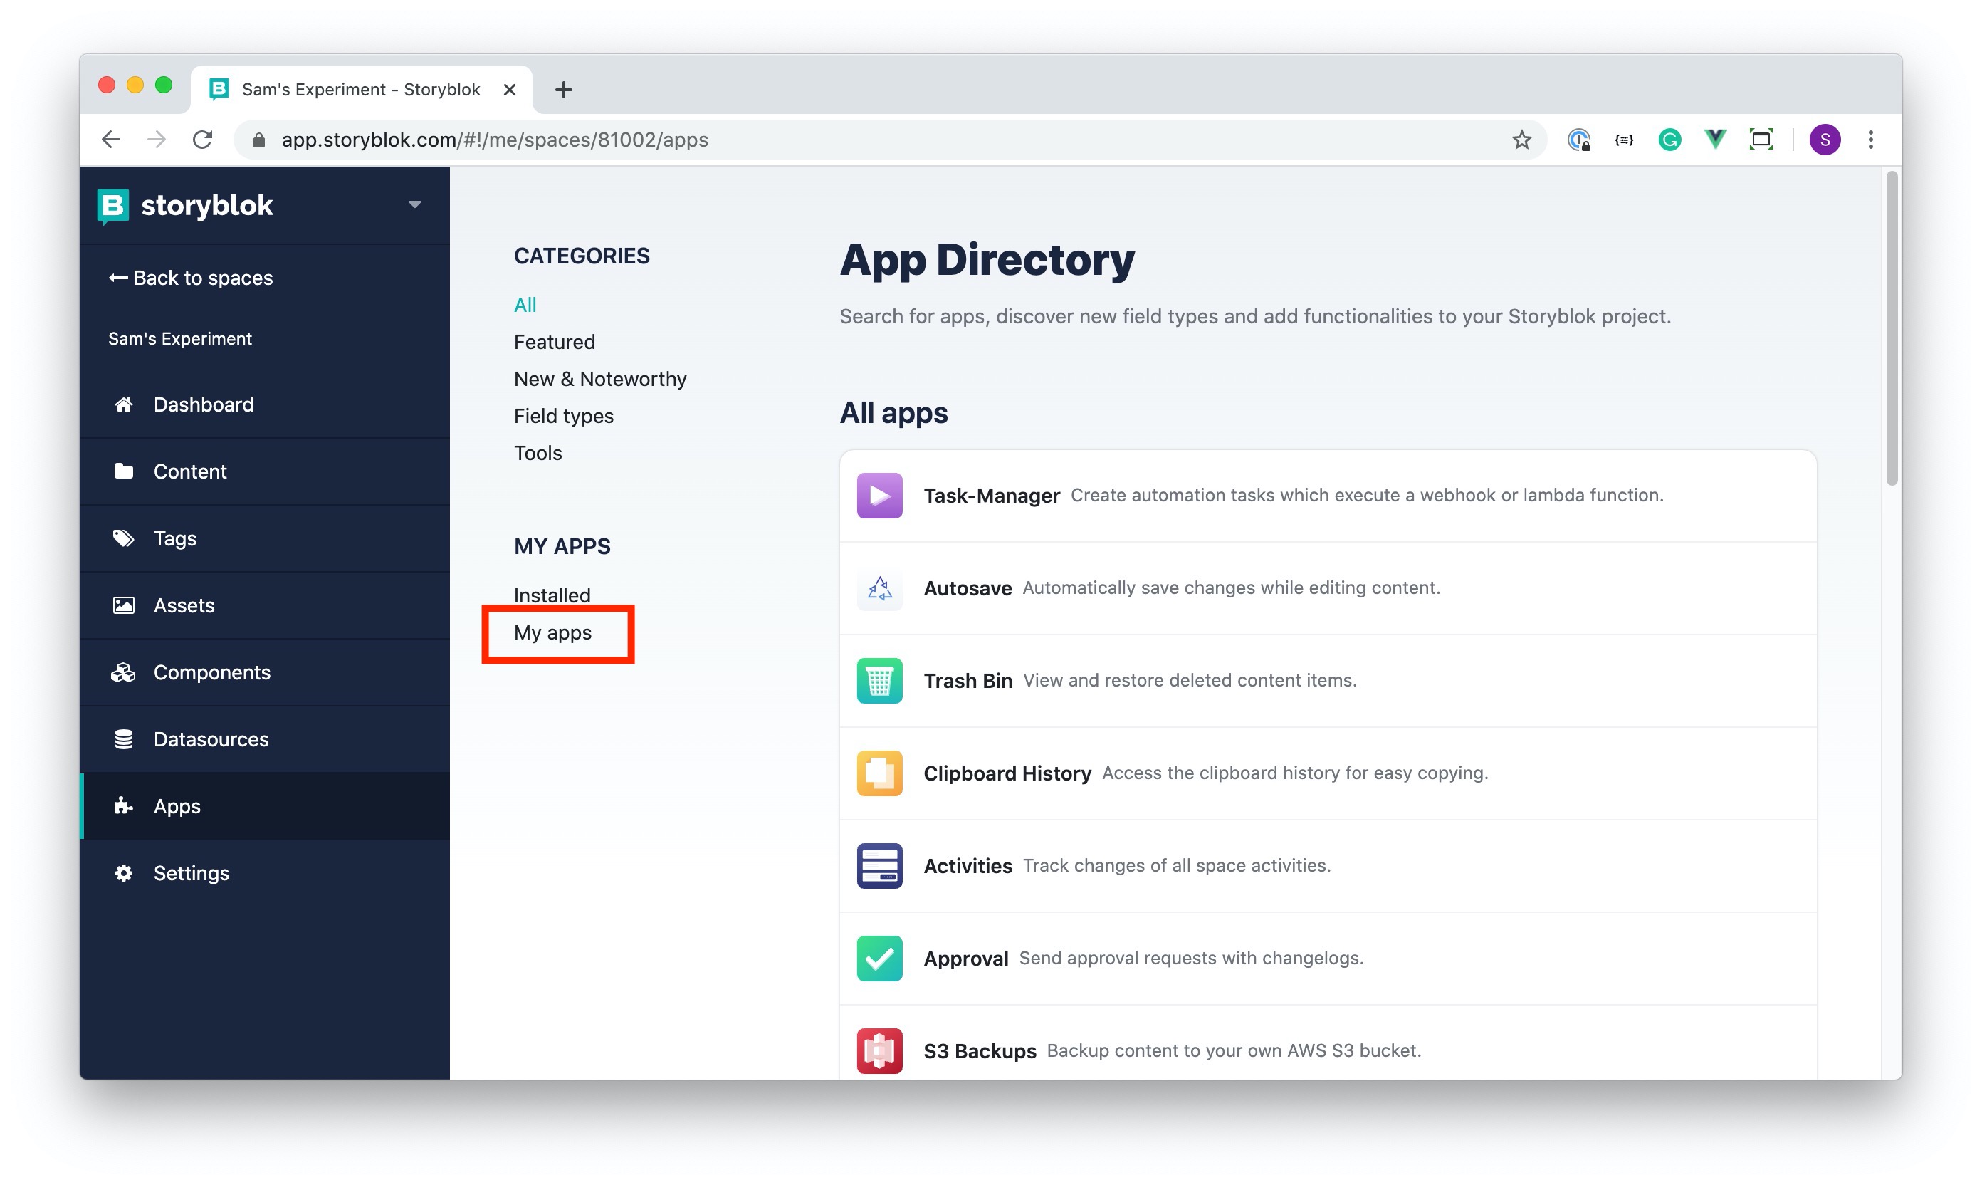
Task: Click the Task-Manager app icon
Action: point(879,495)
